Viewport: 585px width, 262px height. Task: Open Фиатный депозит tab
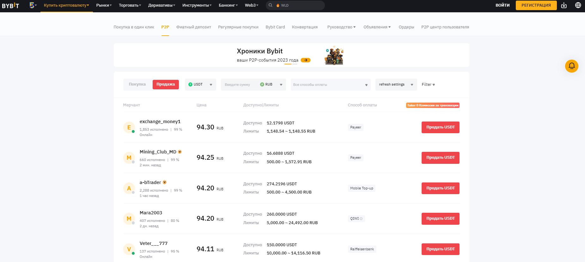194,27
